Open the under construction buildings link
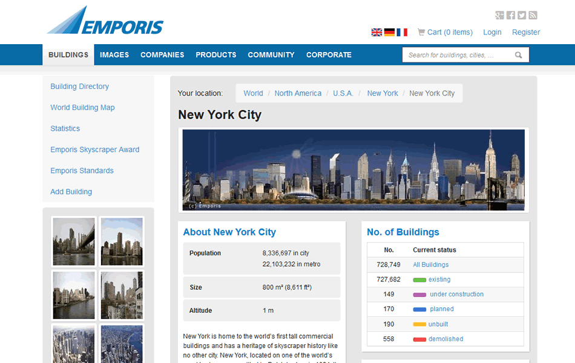 456,294
